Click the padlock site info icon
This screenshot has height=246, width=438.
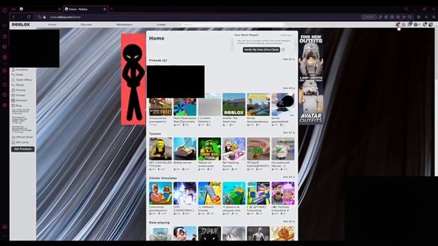click(x=44, y=17)
